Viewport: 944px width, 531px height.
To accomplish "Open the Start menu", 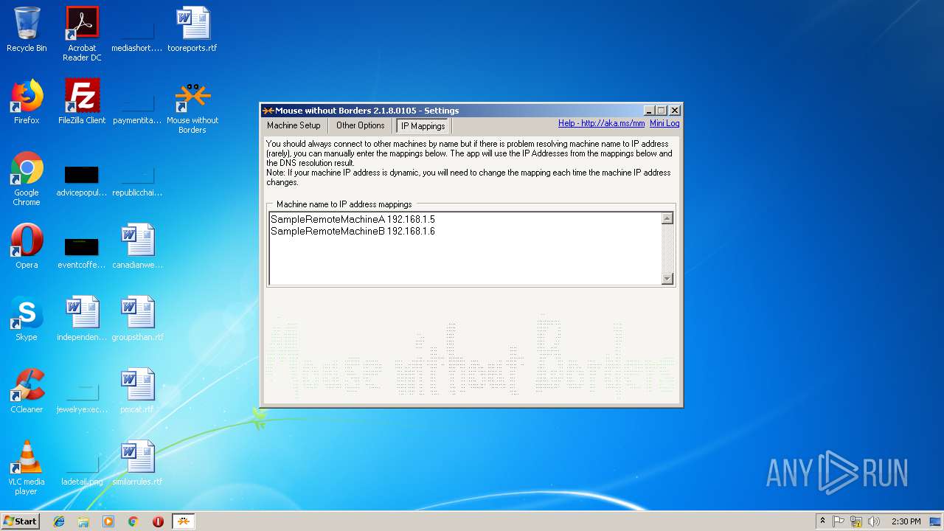I will (x=21, y=521).
